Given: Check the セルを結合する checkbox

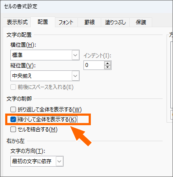Looking at the screenshot, I should (13, 130).
